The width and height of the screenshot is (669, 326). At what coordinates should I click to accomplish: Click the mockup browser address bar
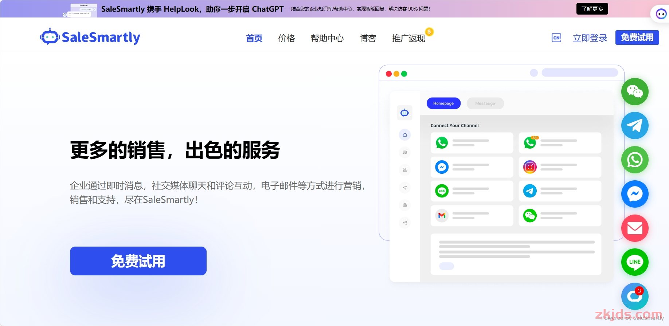point(580,72)
